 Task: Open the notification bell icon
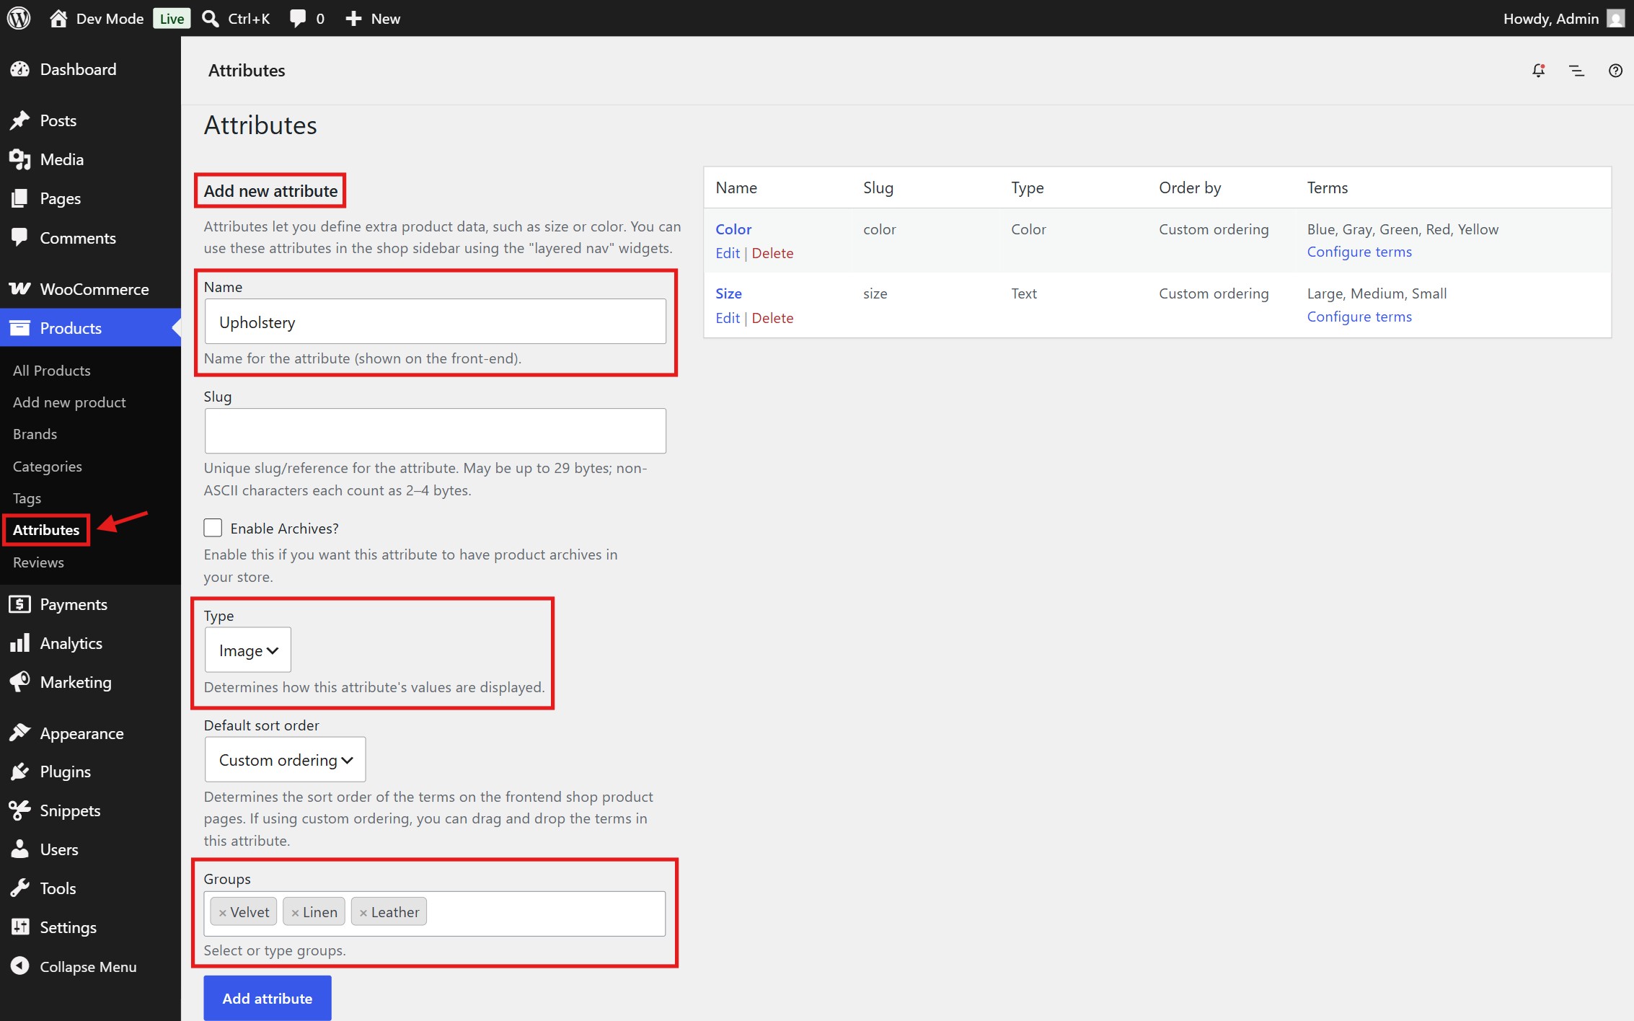click(1538, 71)
